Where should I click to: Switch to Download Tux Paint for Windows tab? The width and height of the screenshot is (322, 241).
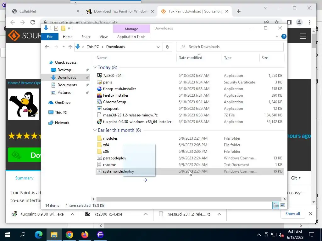[x=121, y=11]
